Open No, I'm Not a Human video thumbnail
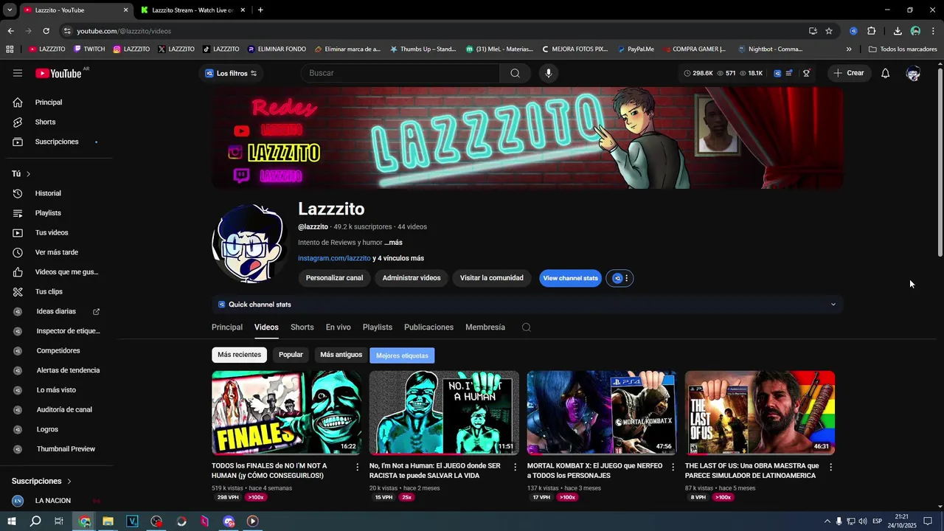 [444, 413]
